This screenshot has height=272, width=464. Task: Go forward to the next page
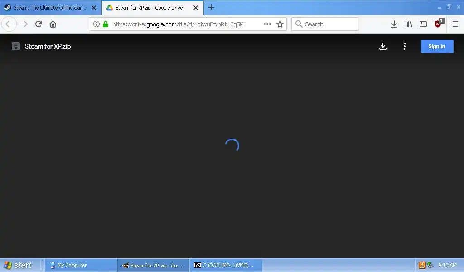(24, 24)
